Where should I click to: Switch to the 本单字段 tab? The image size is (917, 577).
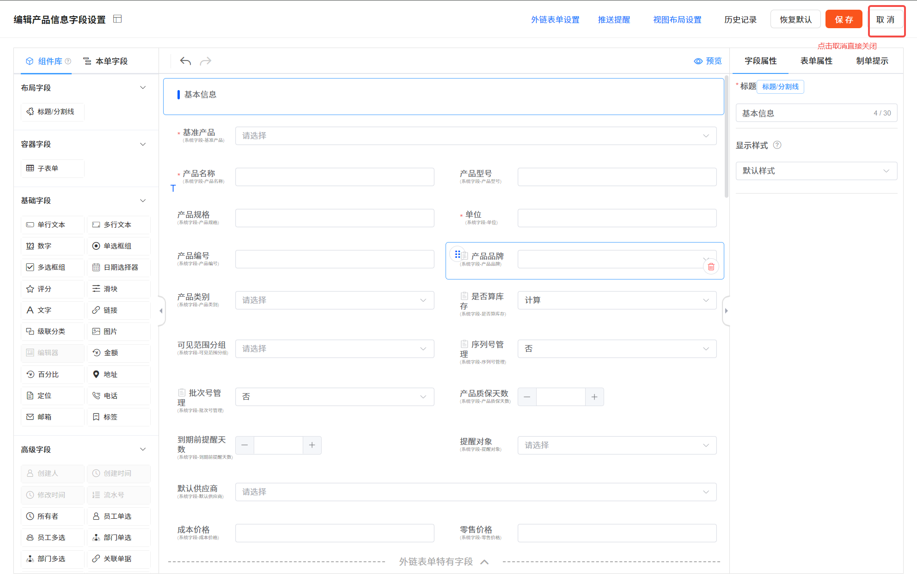[x=105, y=61]
